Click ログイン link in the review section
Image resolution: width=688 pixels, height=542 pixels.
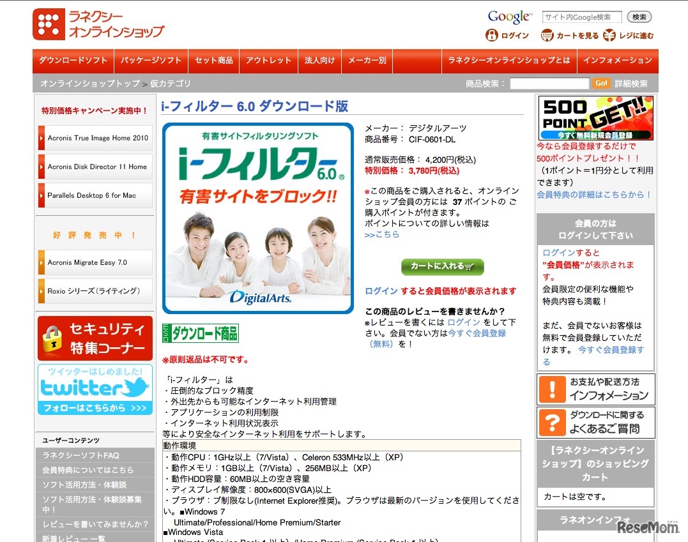[464, 322]
